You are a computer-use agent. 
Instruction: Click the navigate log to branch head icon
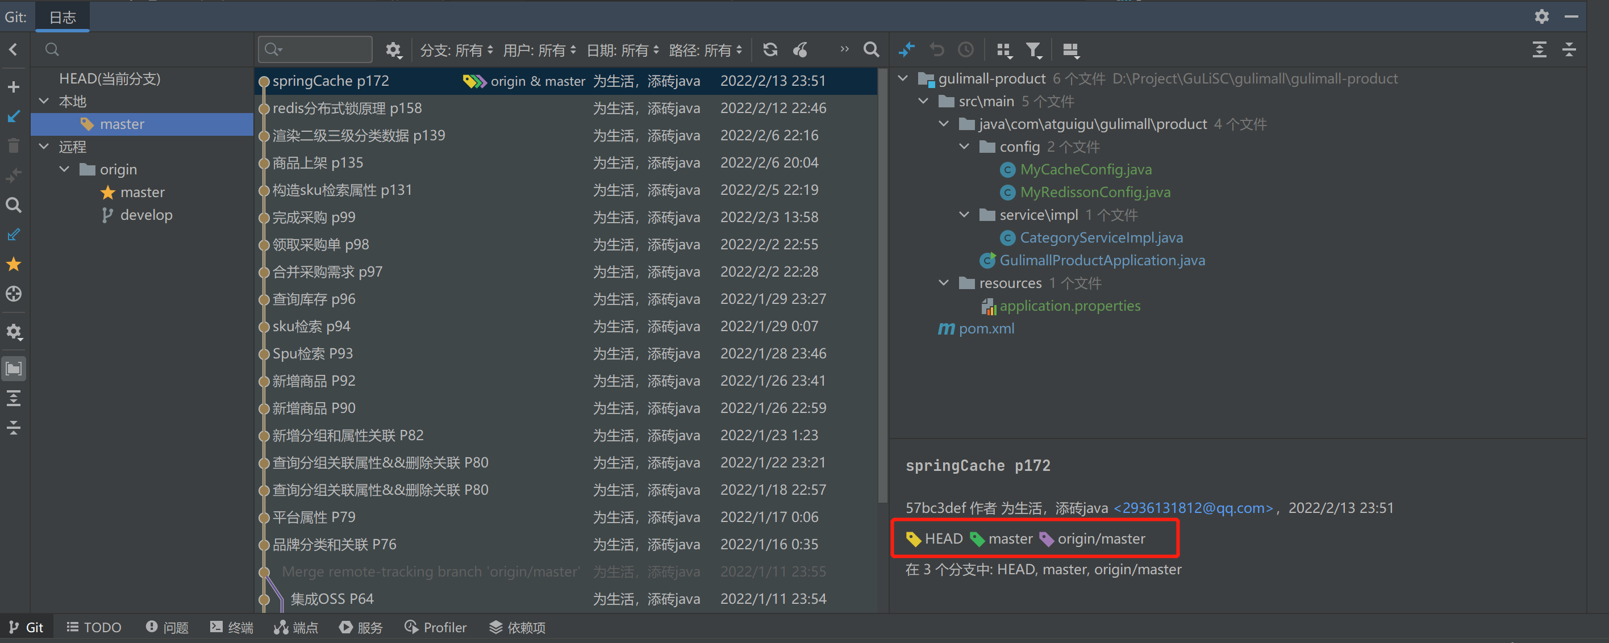13,294
